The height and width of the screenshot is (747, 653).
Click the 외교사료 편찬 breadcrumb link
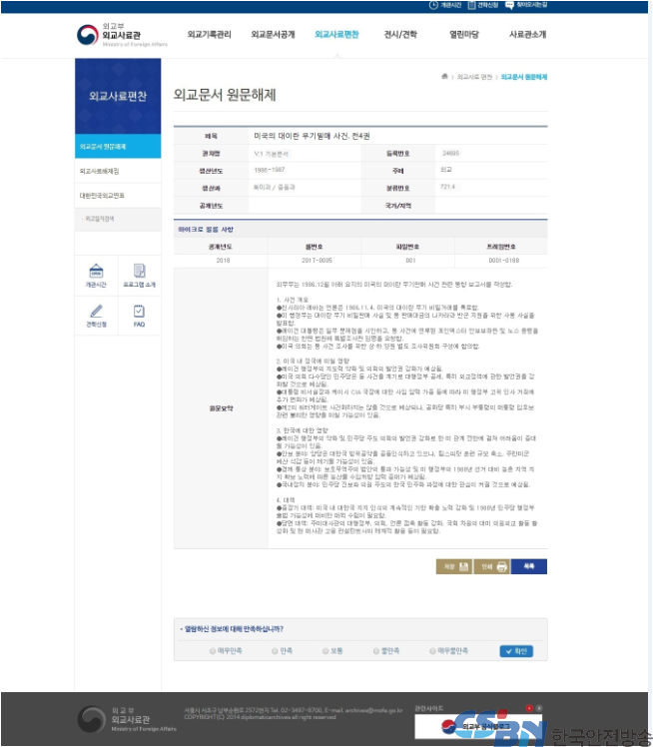tap(474, 77)
